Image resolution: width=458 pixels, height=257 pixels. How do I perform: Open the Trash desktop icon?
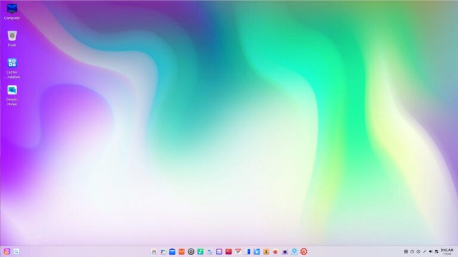coord(12,36)
